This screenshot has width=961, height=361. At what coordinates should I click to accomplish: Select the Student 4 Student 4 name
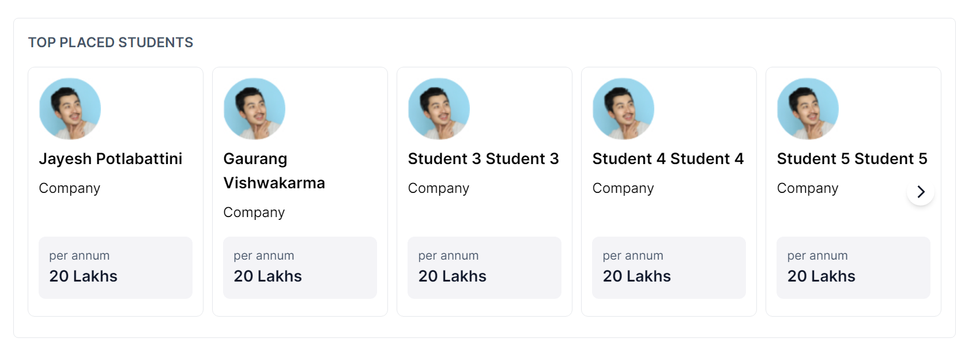668,159
